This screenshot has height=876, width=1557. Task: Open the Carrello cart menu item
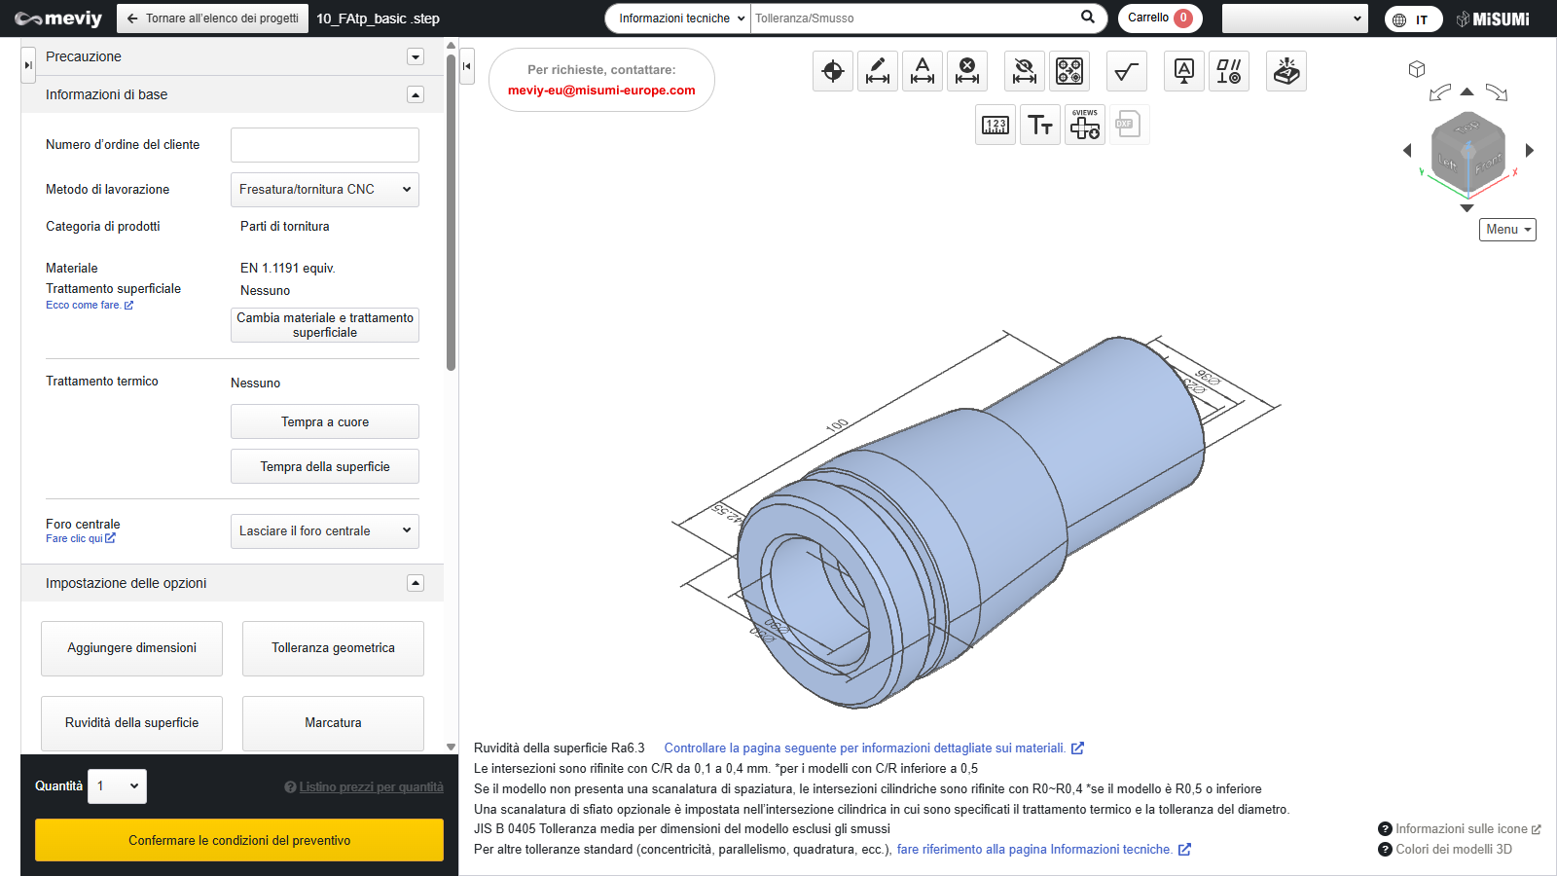[1159, 18]
